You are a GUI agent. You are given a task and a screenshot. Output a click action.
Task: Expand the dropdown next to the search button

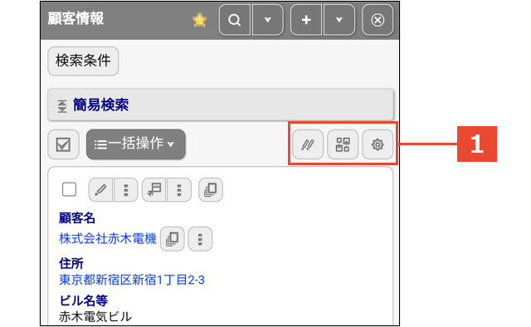tap(267, 20)
